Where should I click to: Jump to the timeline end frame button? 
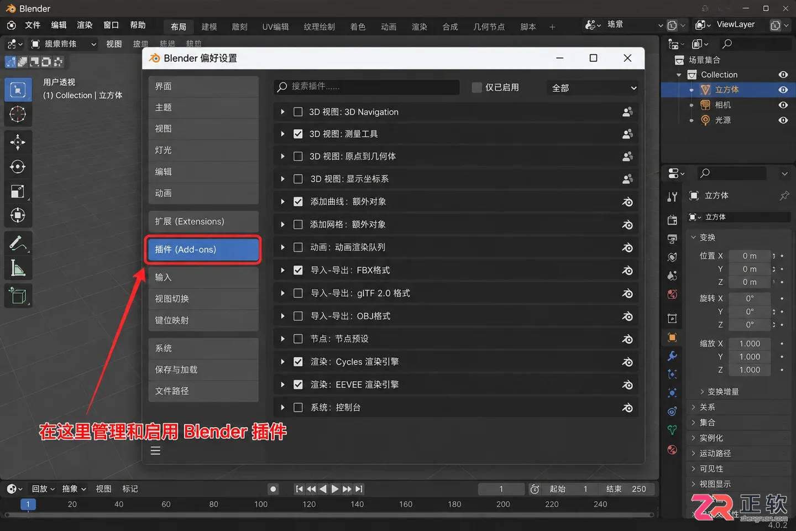pyautogui.click(x=359, y=489)
